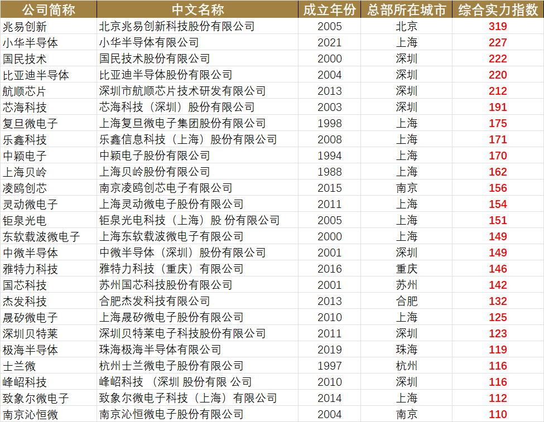The image size is (544, 422).
Task: Select the 钜泉光电 short-name cell
Action: pyautogui.click(x=49, y=220)
